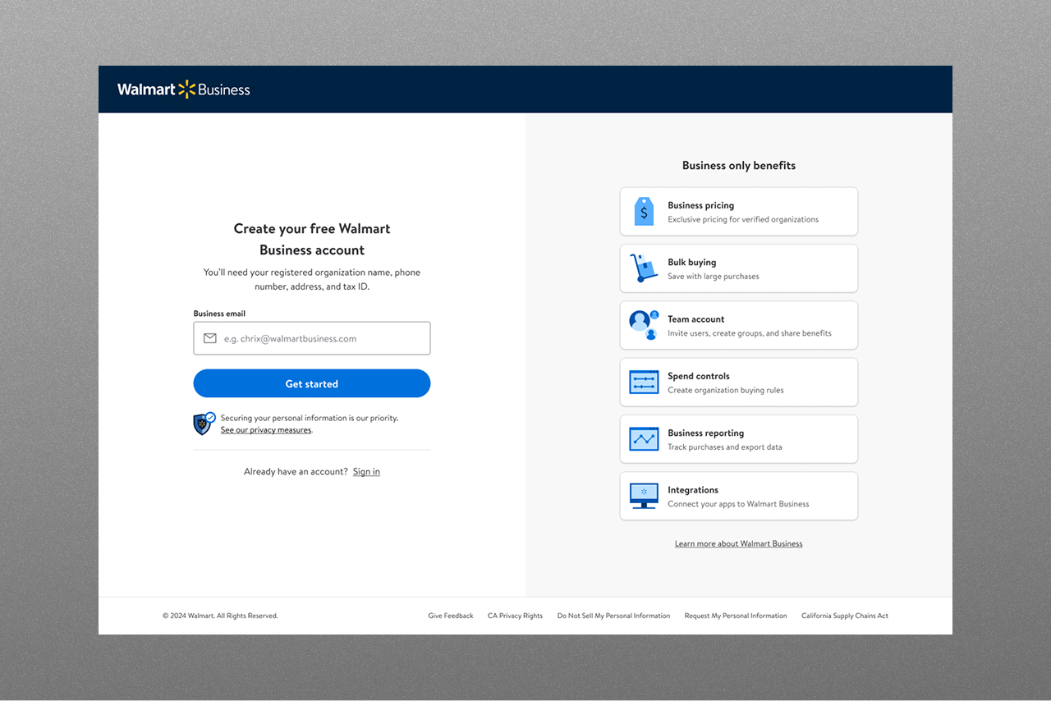This screenshot has width=1051, height=701.
Task: Open the CA Privacy Rights page
Action: (x=515, y=615)
